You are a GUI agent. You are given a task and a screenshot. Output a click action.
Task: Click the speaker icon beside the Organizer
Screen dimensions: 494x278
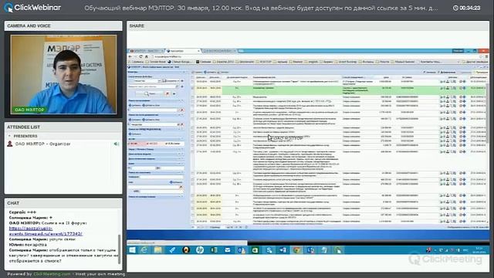pyautogui.click(x=117, y=144)
